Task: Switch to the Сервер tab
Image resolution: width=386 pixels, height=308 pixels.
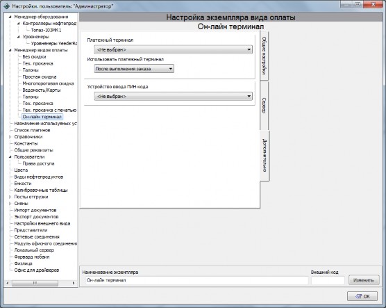Action: click(x=264, y=106)
